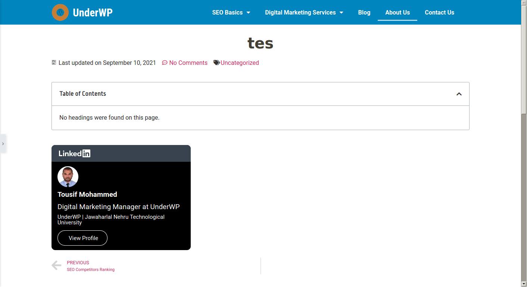Open the Contact Us page
527x287 pixels.
(439, 12)
